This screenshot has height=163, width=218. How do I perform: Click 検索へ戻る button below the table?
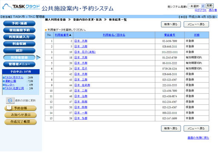coord(171,129)
